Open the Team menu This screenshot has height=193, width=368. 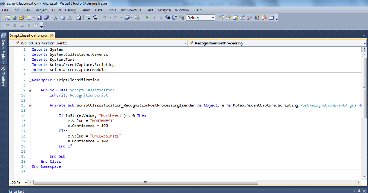(x=85, y=10)
